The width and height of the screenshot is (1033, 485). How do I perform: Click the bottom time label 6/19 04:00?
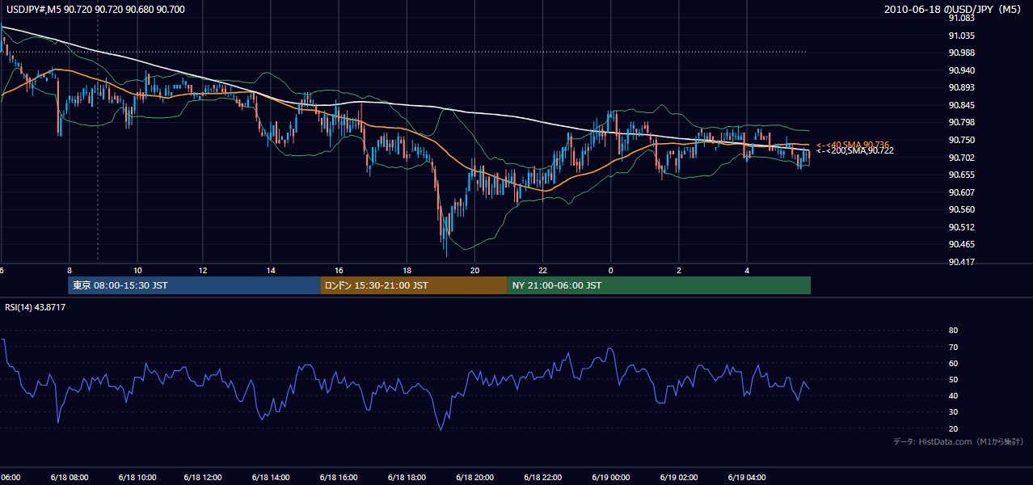(747, 478)
